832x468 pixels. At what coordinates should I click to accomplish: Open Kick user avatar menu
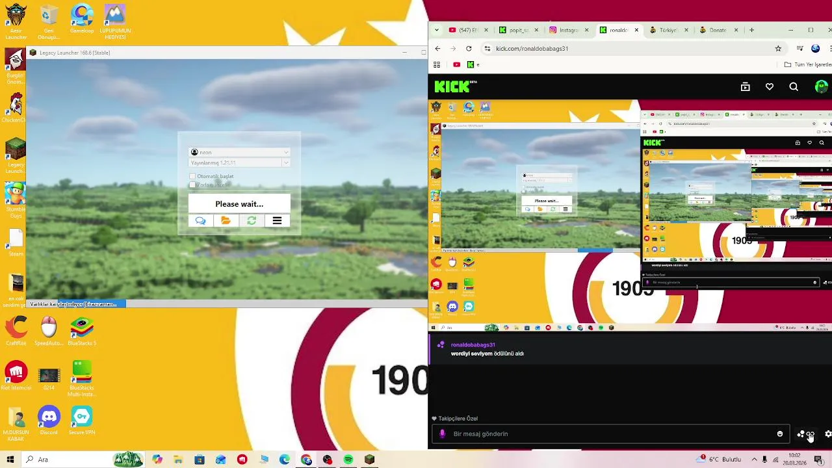[x=822, y=87]
